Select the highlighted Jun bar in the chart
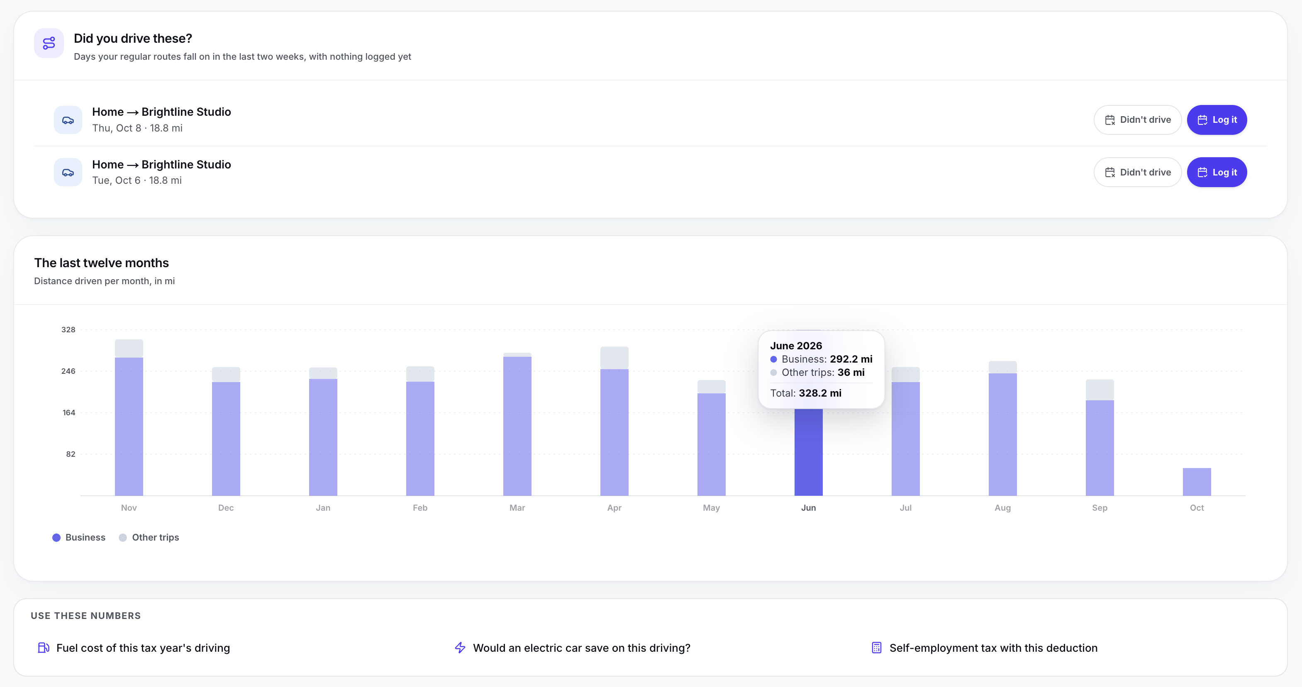This screenshot has width=1302, height=687. 808,453
